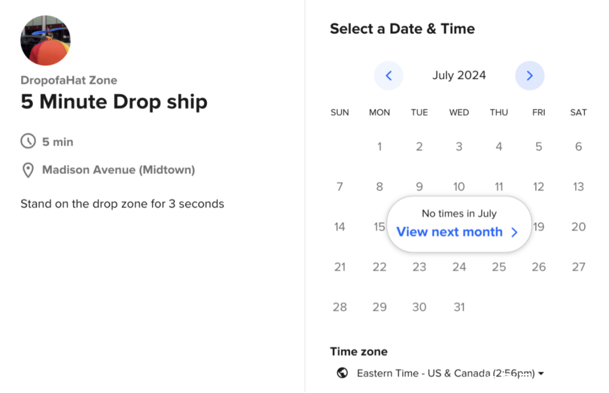Click Madison Avenue (Midtown) location text
Screen dimensions: 609x393
pyautogui.click(x=118, y=169)
